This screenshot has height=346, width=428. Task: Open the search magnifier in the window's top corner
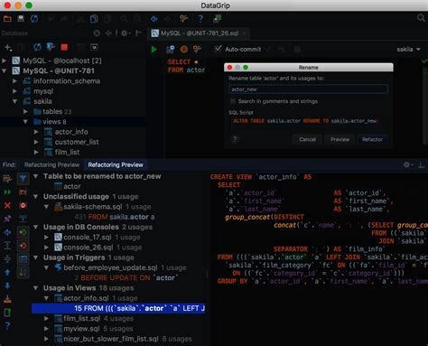point(421,18)
